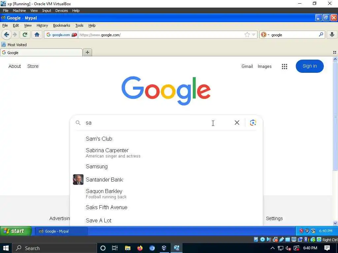Image resolution: width=338 pixels, height=253 pixels.
Task: Click the Google - Mypal XP taskbar button
Action: point(61,231)
